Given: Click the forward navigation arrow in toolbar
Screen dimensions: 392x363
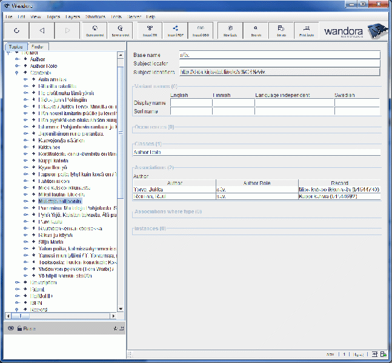Looking at the screenshot, I should point(67,30).
